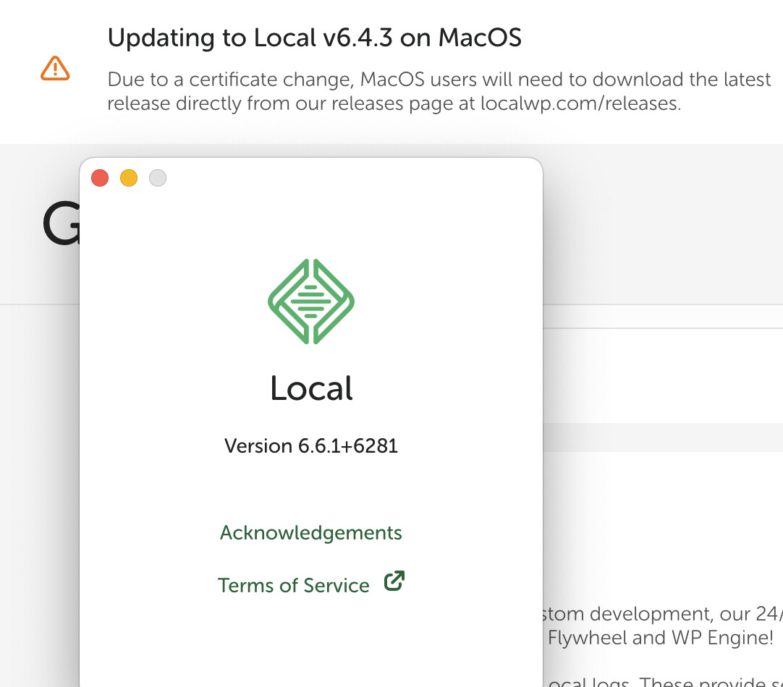Image resolution: width=783 pixels, height=687 pixels.
Task: Click the external link icon beside Terms of Service
Action: (394, 581)
